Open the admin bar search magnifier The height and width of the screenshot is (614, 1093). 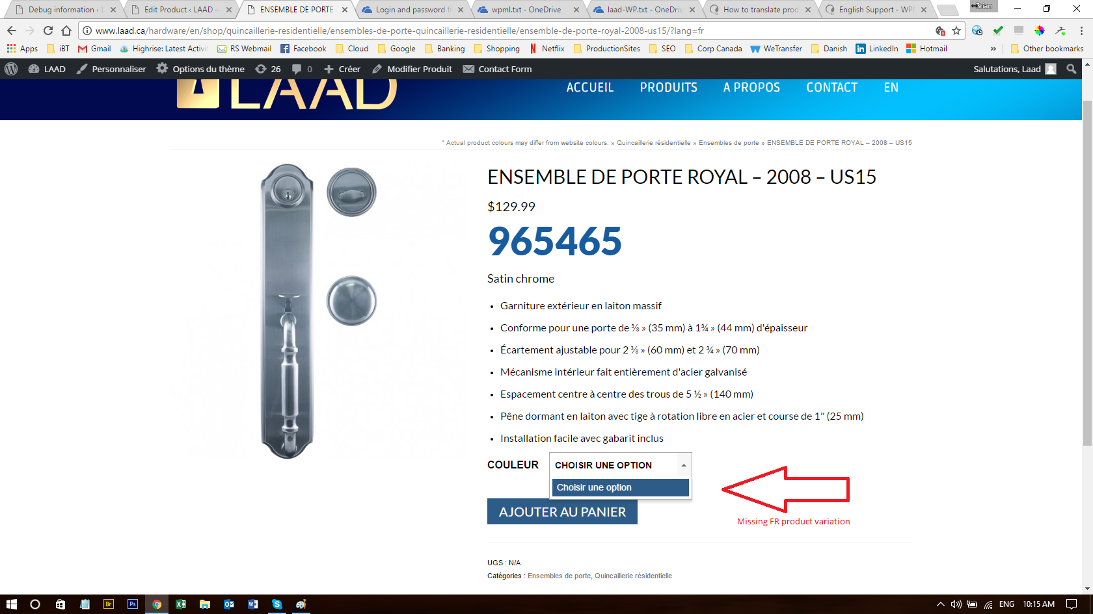point(1072,69)
